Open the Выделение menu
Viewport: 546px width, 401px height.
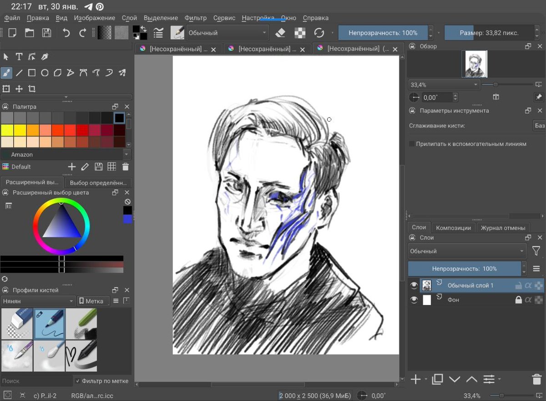tap(161, 18)
